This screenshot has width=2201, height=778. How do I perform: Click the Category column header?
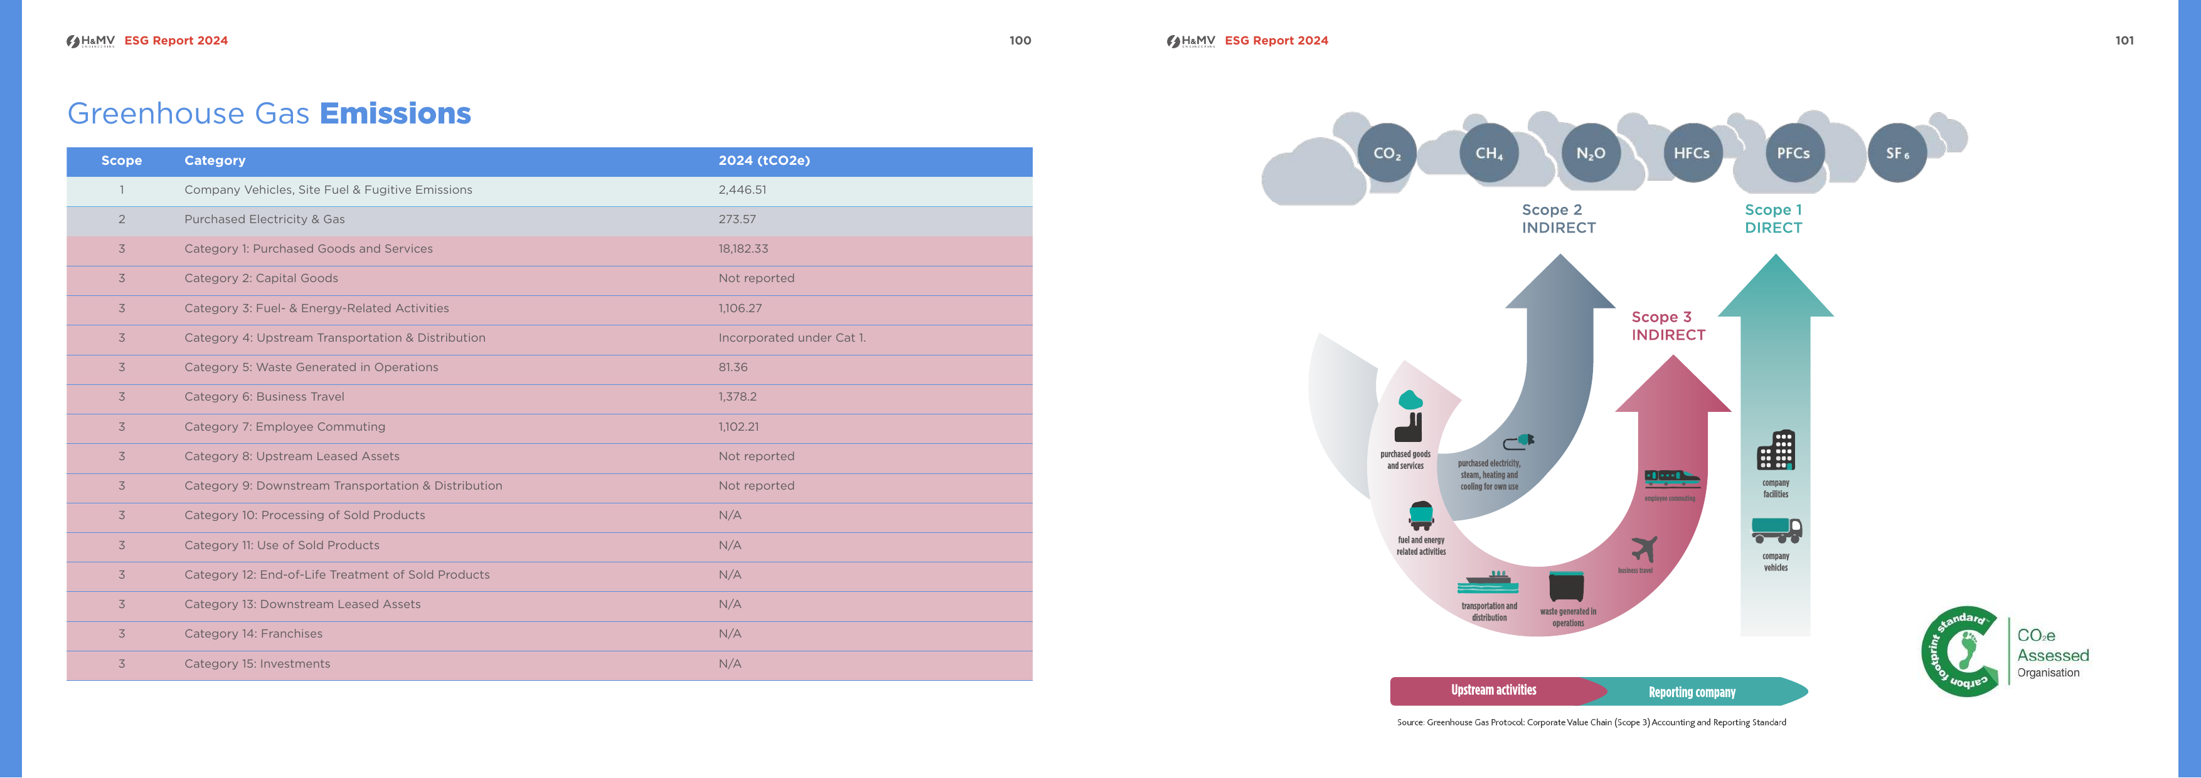pos(215,160)
